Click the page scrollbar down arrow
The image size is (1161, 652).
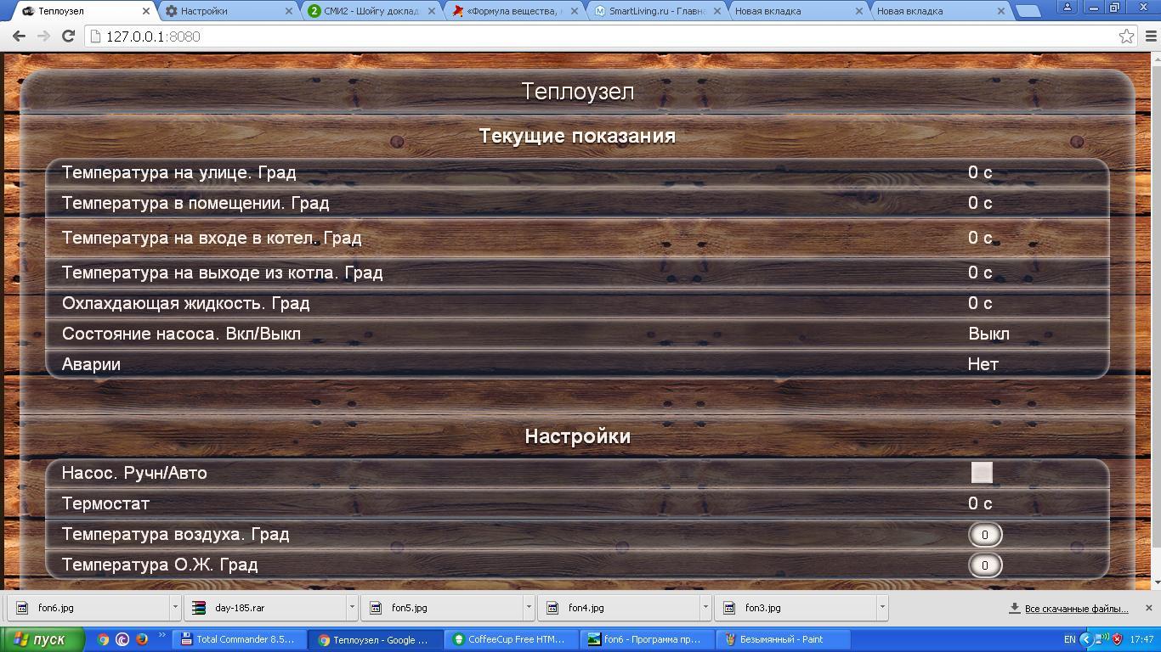click(1155, 583)
